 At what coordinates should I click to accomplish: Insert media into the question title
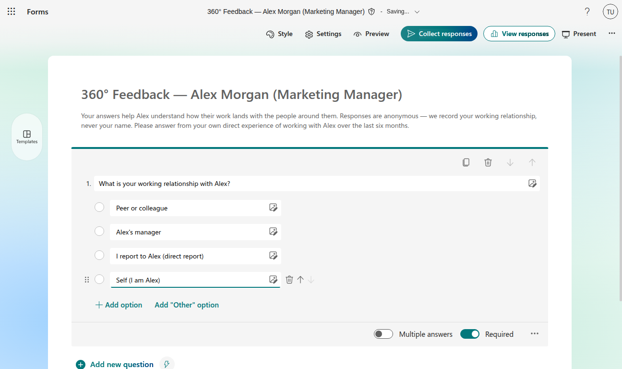532,184
